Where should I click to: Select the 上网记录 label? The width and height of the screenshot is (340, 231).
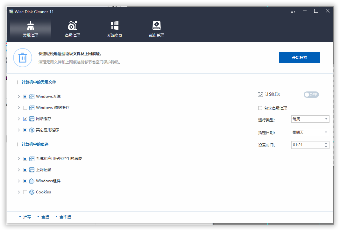tap(44, 170)
